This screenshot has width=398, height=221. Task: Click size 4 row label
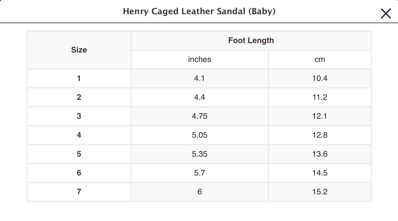point(79,135)
